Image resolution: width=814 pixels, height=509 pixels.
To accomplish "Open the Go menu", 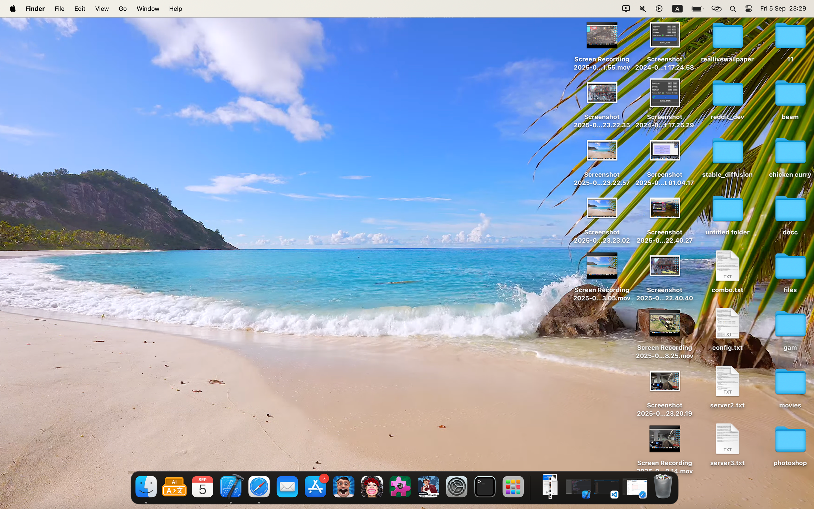I will coord(122,9).
